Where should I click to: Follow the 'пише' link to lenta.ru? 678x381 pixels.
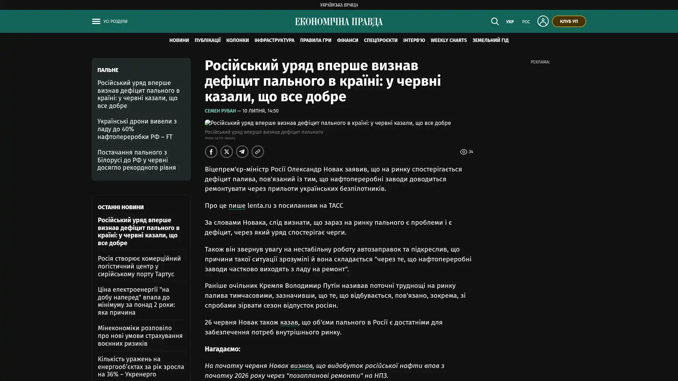tap(237, 206)
